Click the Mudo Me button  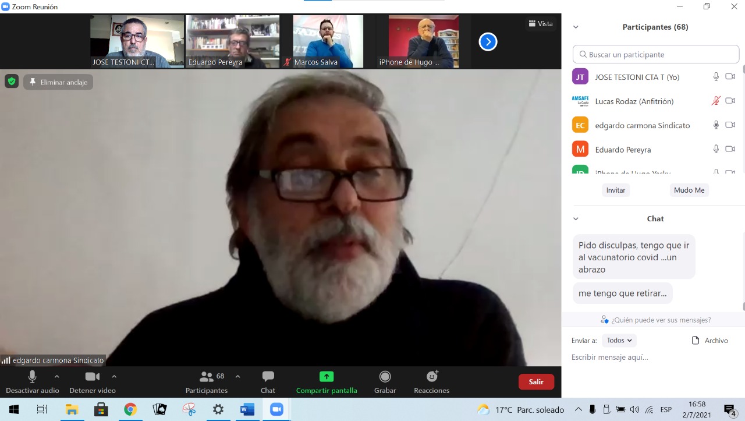click(689, 190)
